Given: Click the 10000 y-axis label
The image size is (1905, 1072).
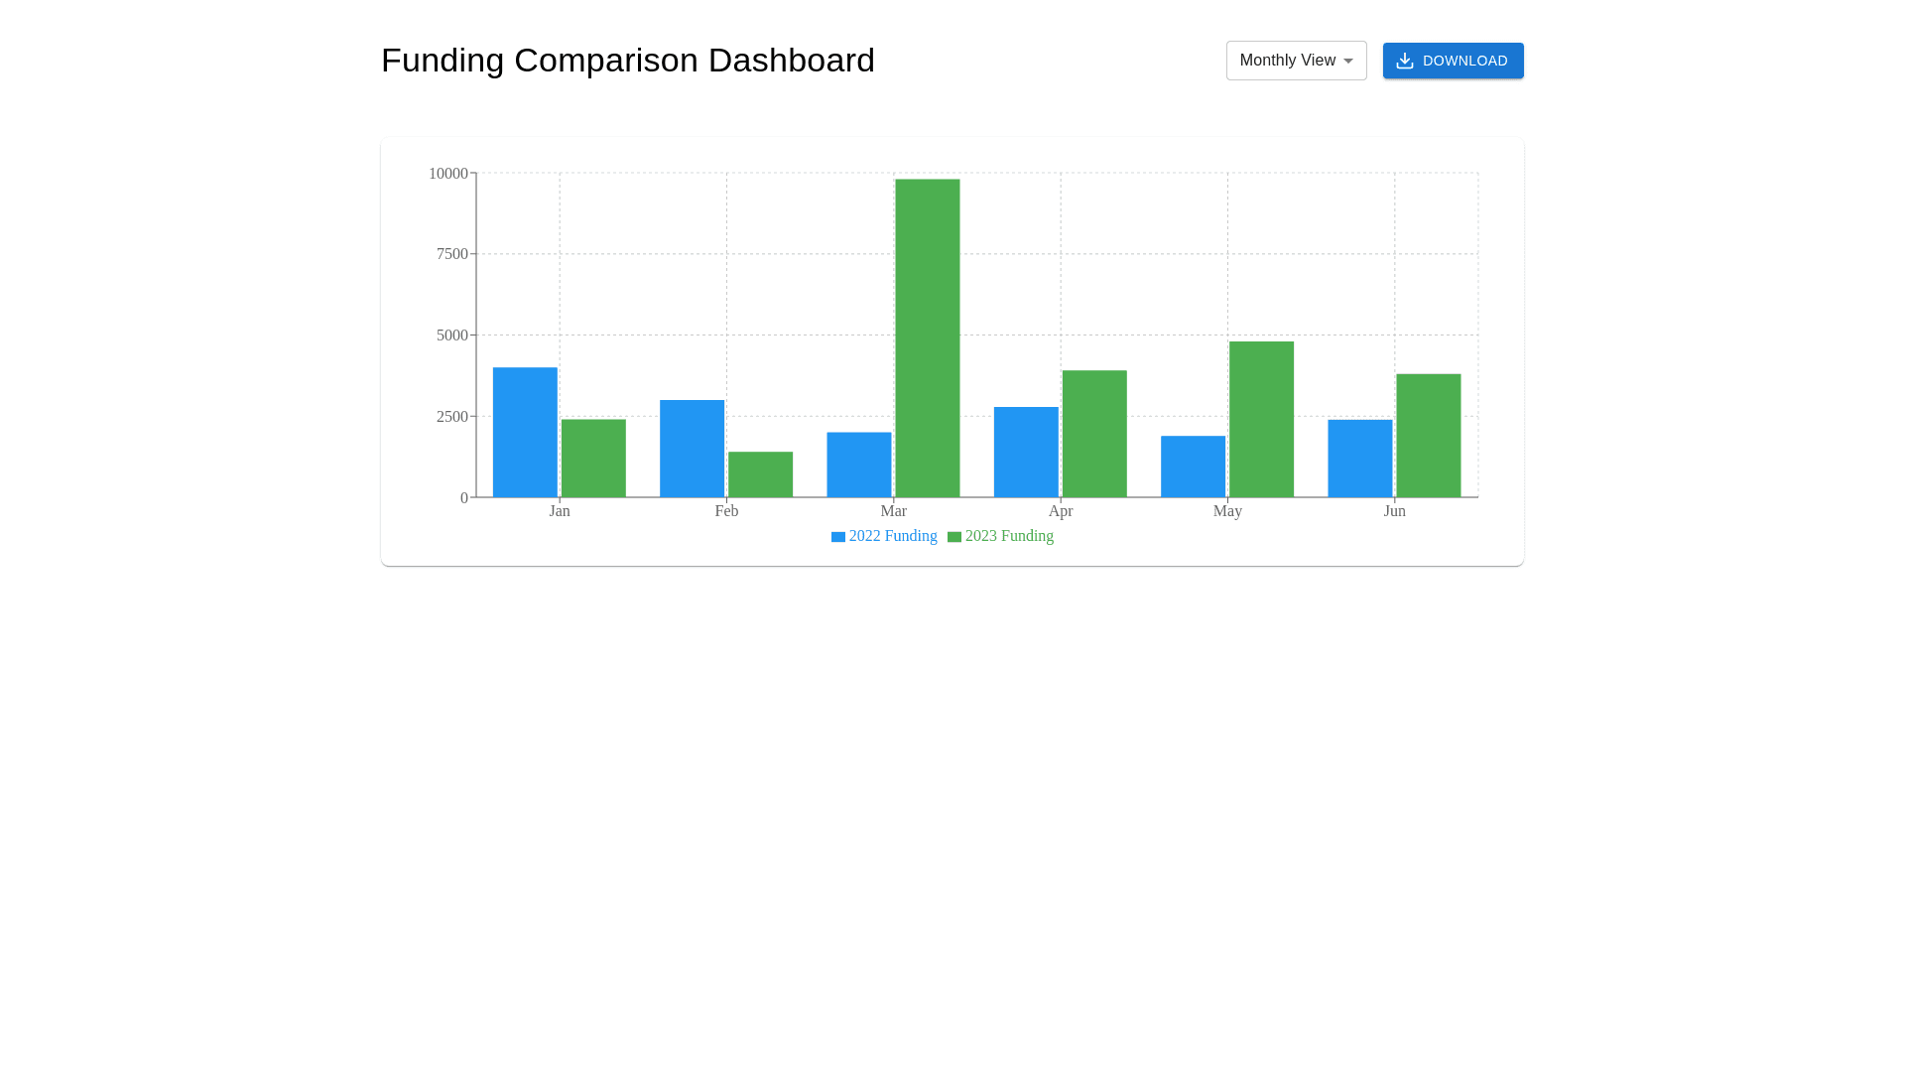Looking at the screenshot, I should click(447, 174).
